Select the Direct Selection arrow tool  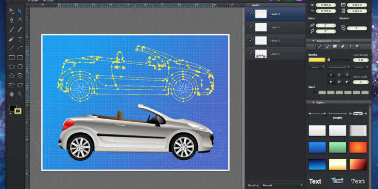coord(20,11)
